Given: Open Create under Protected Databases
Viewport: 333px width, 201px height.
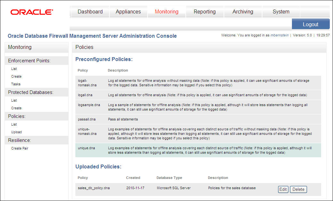Looking at the screenshot, I should click(x=16, y=108).
